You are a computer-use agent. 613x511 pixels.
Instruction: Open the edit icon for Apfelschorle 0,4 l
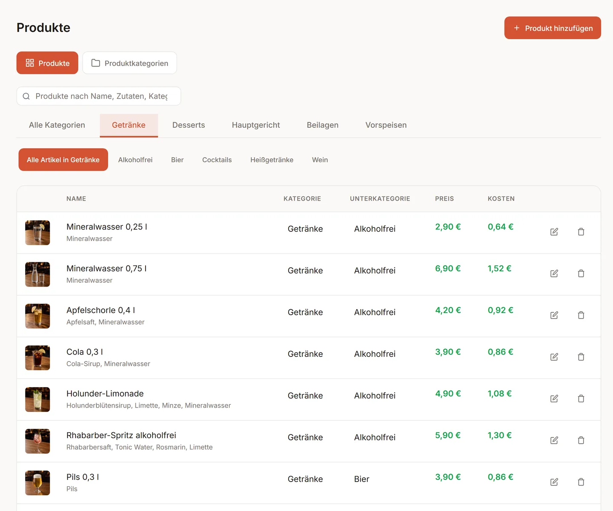tap(554, 316)
